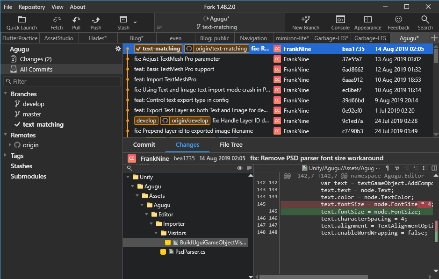Click the diff horizontal scrollbar
Screen dimensions: 439x279
[313, 277]
